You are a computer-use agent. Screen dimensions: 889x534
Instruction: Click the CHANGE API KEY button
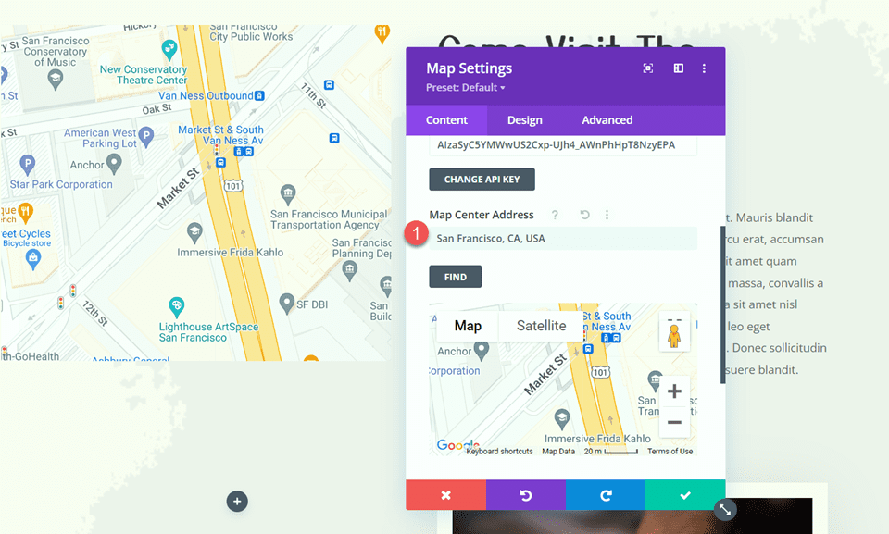482,180
